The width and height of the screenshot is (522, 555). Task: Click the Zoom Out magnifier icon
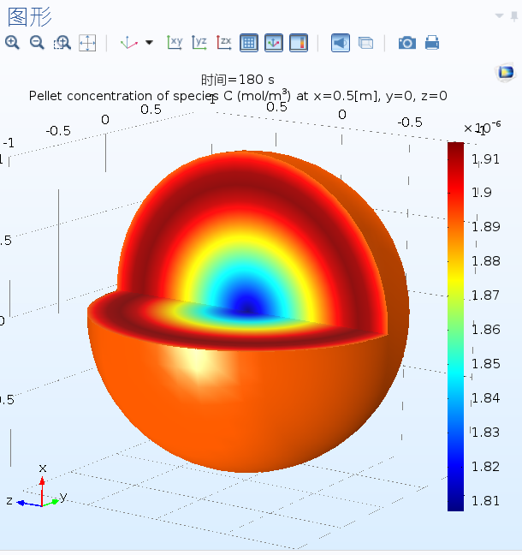click(37, 43)
